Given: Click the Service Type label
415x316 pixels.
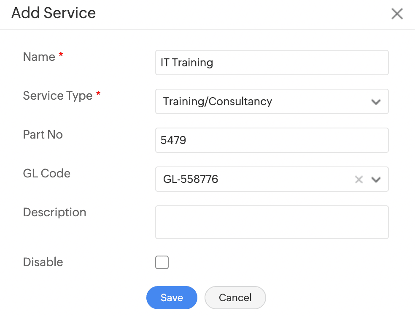Looking at the screenshot, I should tap(58, 96).
